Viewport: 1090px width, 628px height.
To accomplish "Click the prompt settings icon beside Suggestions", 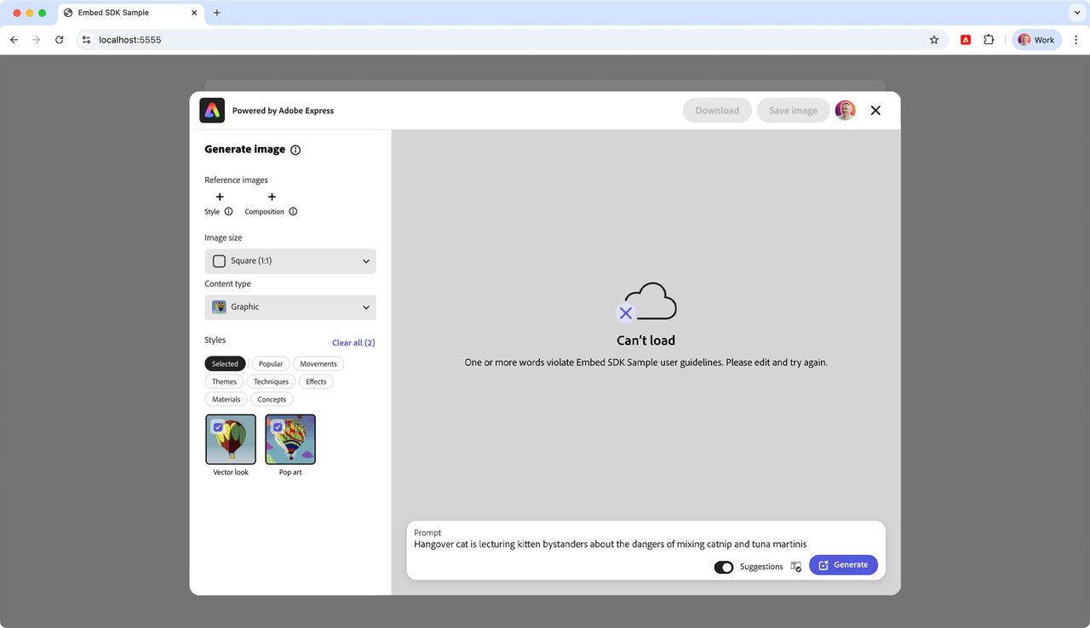I will coord(796,566).
